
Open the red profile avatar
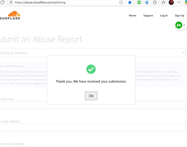pos(171,2)
